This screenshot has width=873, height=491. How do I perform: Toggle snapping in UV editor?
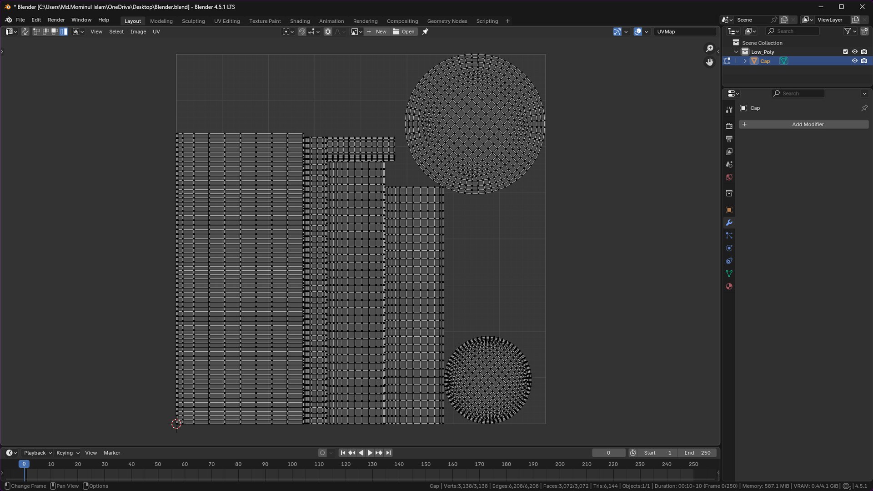(301, 32)
